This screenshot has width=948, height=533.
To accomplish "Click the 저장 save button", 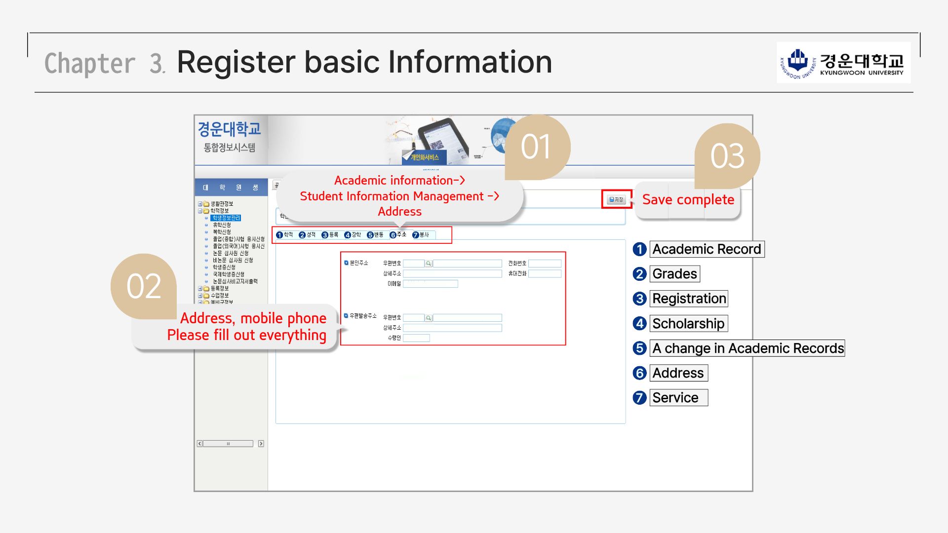I will (x=616, y=199).
